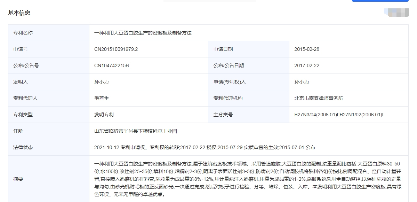Image resolution: width=417 pixels, height=202 pixels.
Task: Click the 专利代理机构 field label
Action: point(228,98)
